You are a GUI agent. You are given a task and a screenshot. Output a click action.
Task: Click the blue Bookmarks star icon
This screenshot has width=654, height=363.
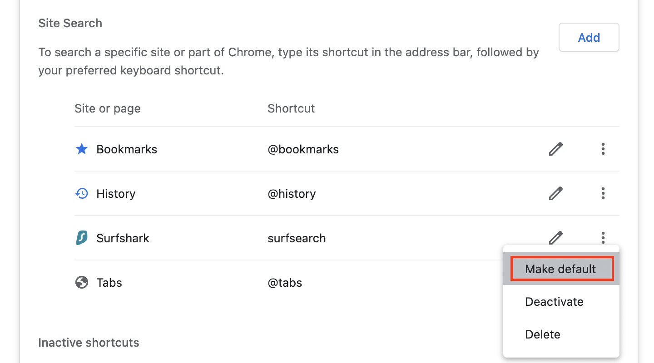82,149
